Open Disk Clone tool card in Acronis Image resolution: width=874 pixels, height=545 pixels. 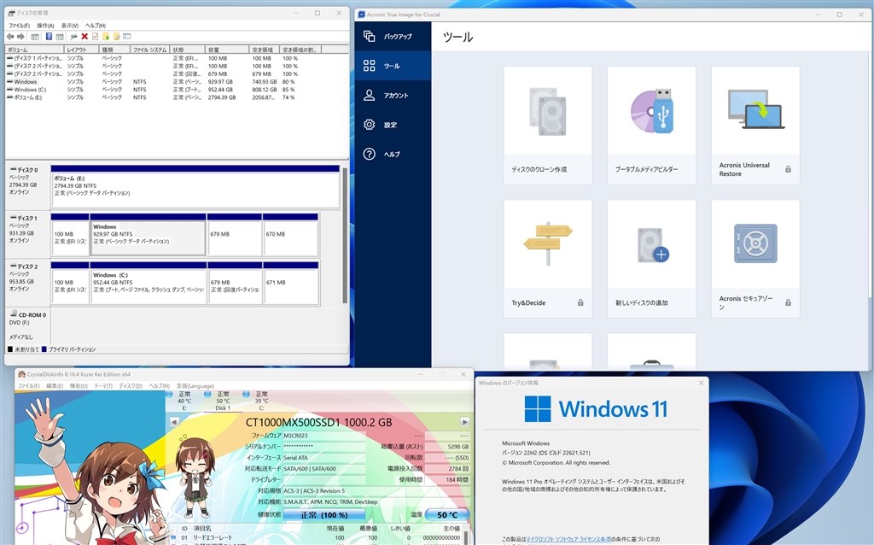point(547,125)
